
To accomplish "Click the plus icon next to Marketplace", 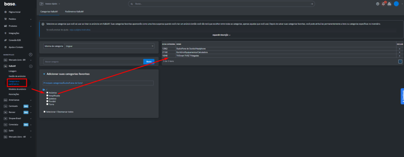I will (30, 55).
